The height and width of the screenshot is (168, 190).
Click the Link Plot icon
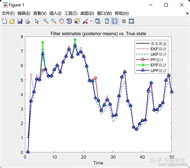97,21
